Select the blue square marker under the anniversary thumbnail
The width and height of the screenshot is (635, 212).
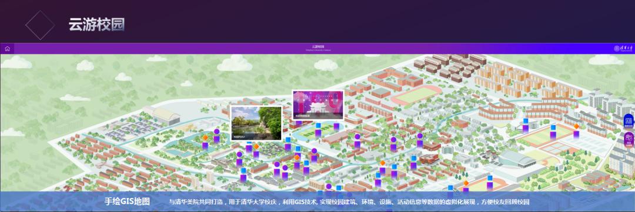pyautogui.click(x=318, y=126)
